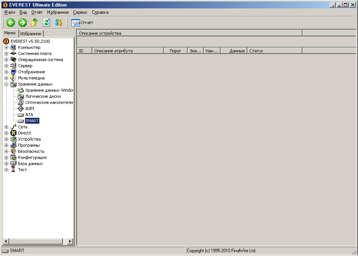Image resolution: width=358 pixels, height=256 pixels.
Task: Click the Up level arrow icon
Action: click(35, 23)
